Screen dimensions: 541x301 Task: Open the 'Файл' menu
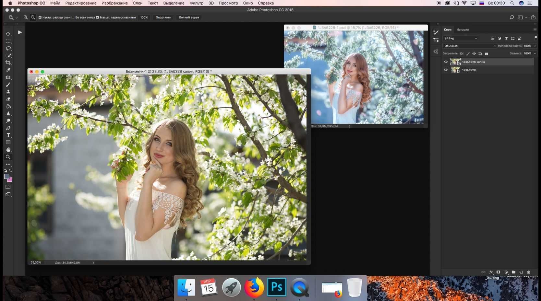[x=55, y=3]
